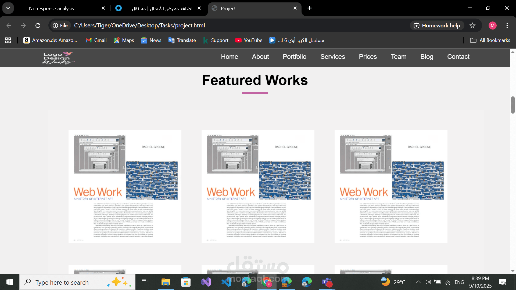Open the Windows Start menu
The image size is (516, 290).
[10, 282]
